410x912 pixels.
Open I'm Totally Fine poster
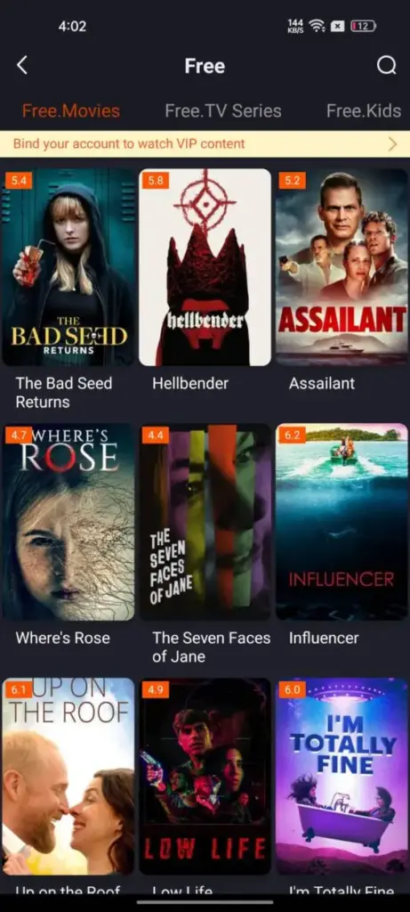[x=342, y=776]
